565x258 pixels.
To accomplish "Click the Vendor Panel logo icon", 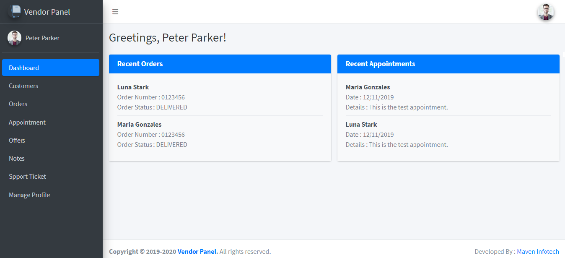I will tap(15, 11).
